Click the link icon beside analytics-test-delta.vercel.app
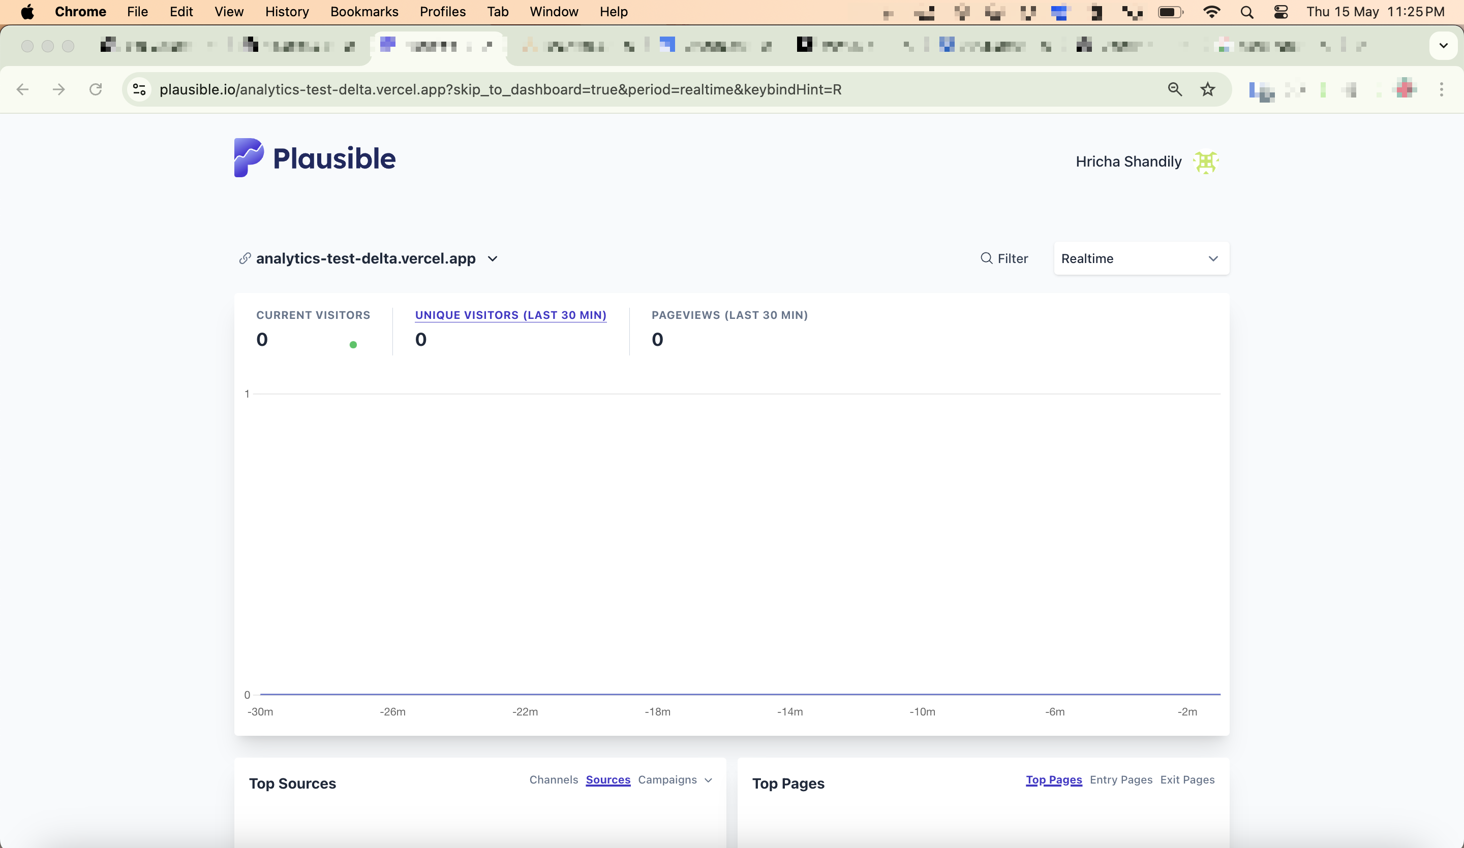Screen dimensions: 1464x848 [245, 259]
